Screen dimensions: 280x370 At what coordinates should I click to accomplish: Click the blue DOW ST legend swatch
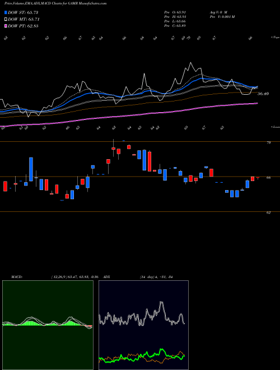(x=6, y=12)
